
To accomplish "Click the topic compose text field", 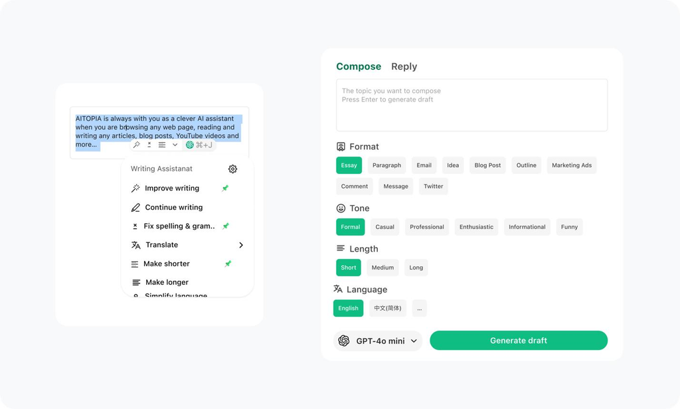I will (x=472, y=105).
